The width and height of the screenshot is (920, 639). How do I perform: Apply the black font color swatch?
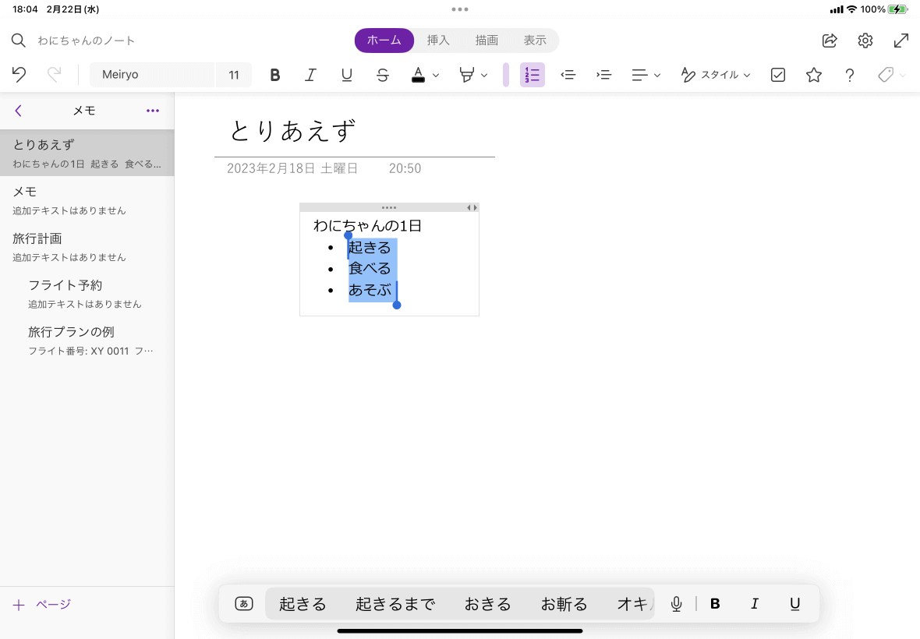418,75
